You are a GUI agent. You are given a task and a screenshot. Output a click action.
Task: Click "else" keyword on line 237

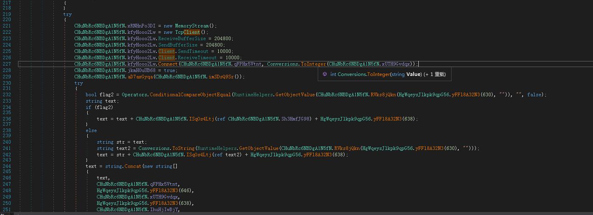click(x=91, y=131)
